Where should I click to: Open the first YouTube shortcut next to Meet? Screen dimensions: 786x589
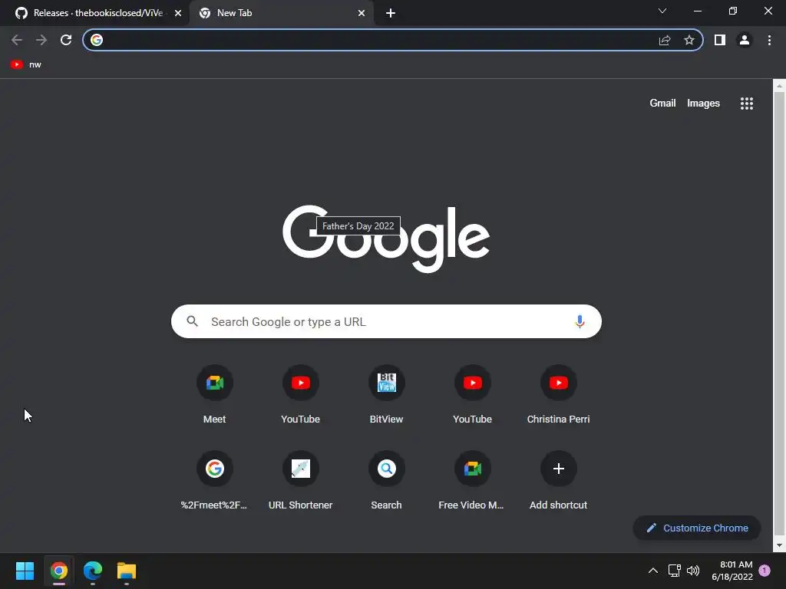click(300, 395)
